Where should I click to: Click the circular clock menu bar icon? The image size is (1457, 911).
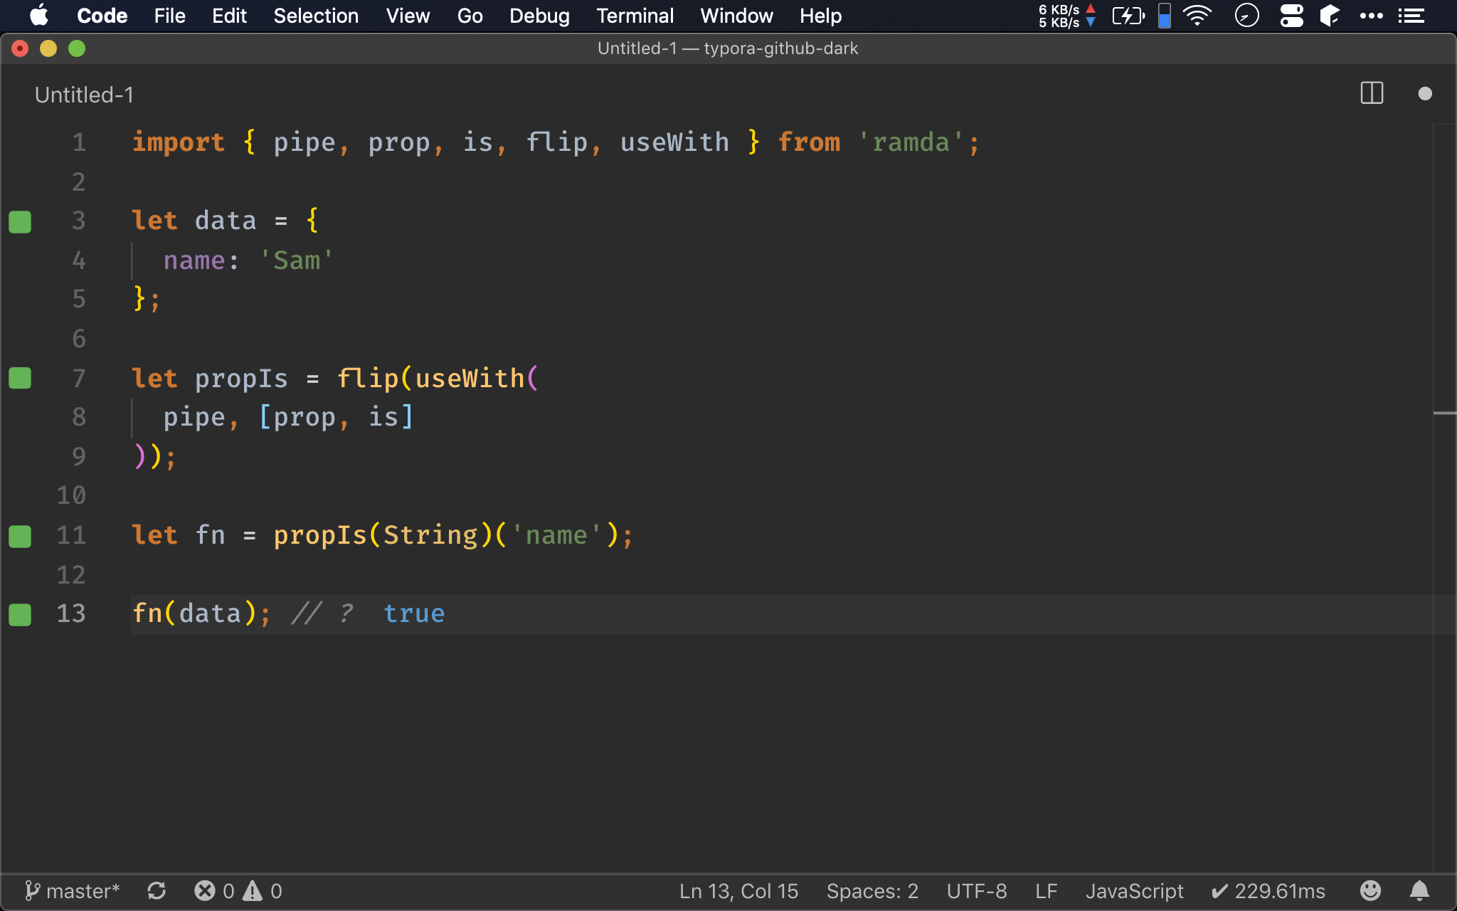(x=1246, y=16)
